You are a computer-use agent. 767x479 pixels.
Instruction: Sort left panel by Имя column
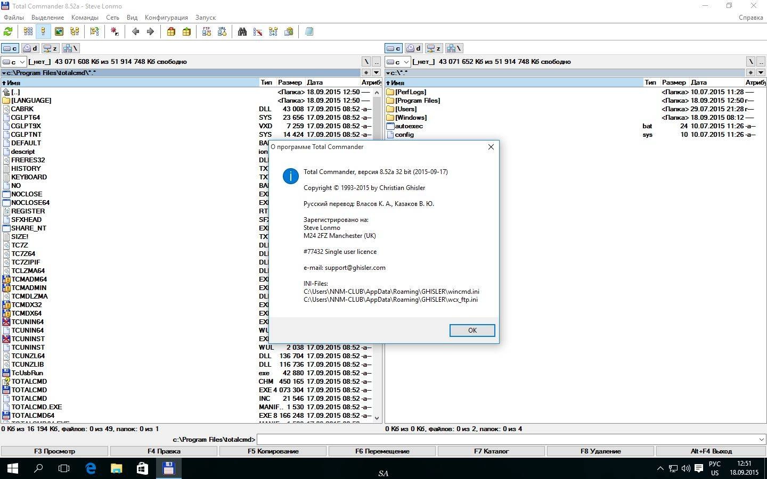click(130, 82)
